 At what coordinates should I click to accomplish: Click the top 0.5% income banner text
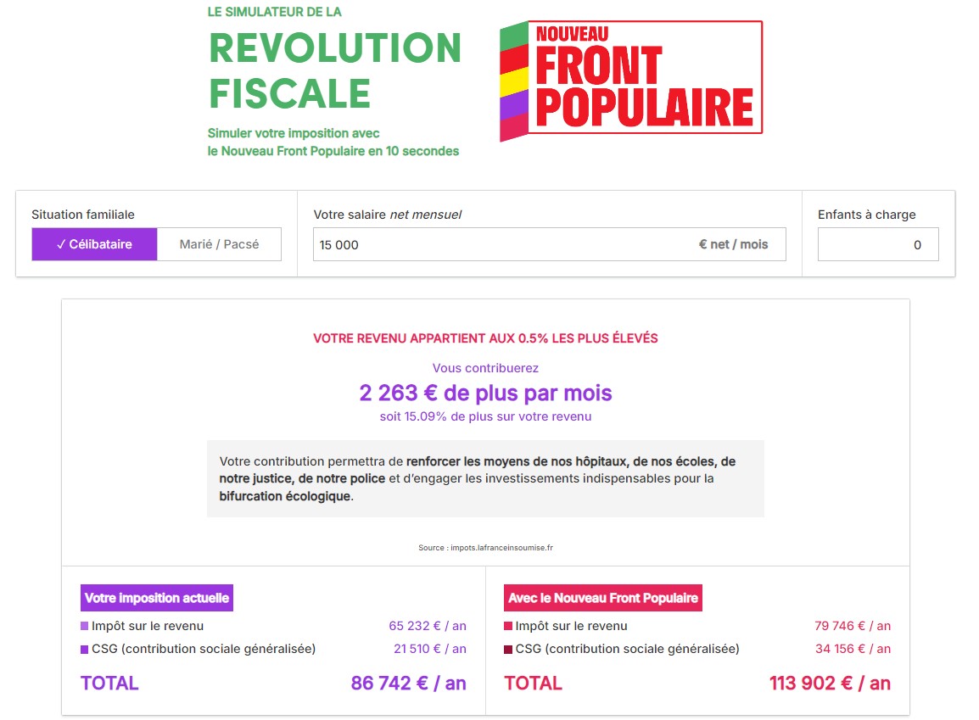485,338
